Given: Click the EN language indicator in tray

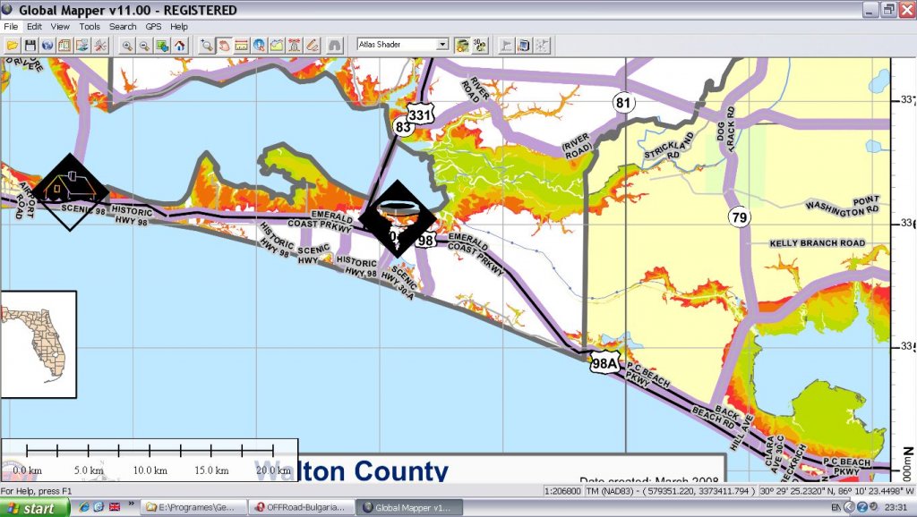Looking at the screenshot, I should pos(836,507).
